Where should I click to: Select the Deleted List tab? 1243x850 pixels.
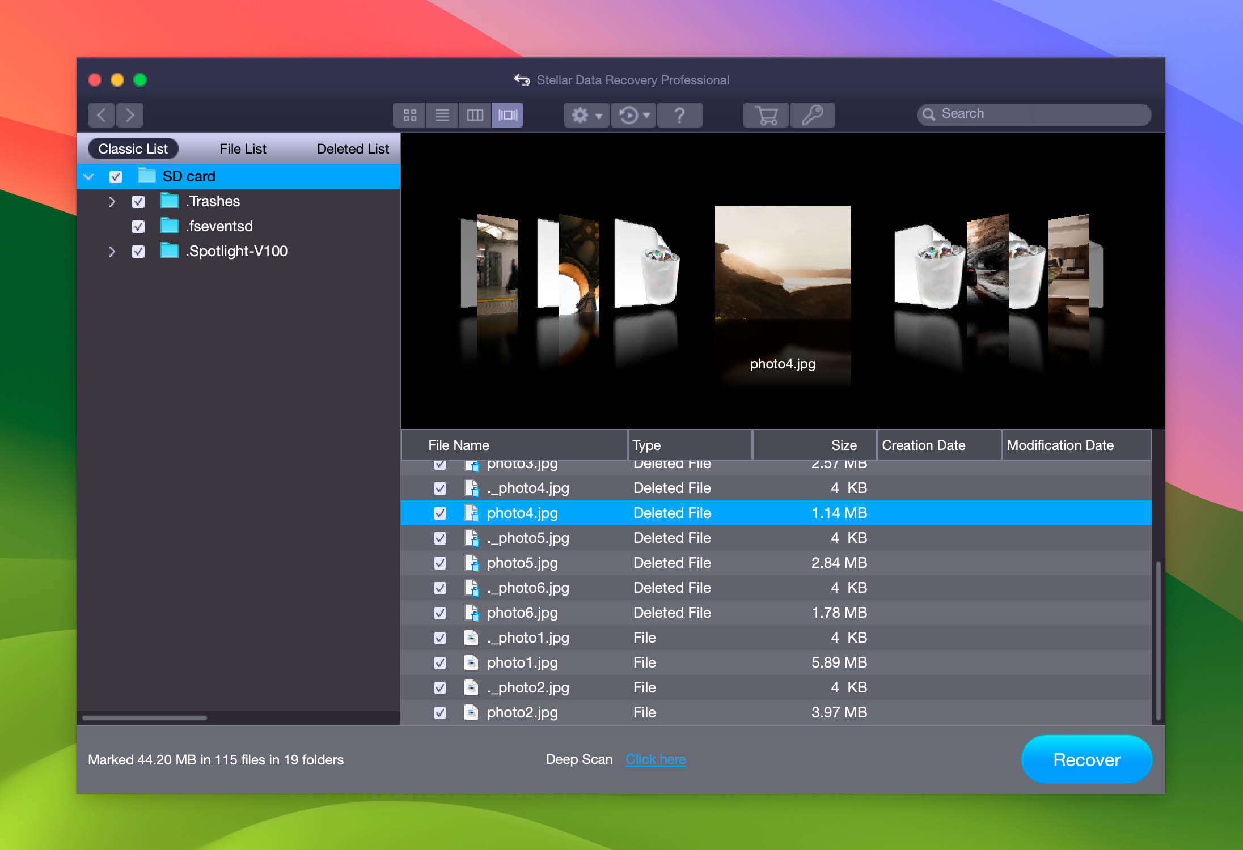353,149
